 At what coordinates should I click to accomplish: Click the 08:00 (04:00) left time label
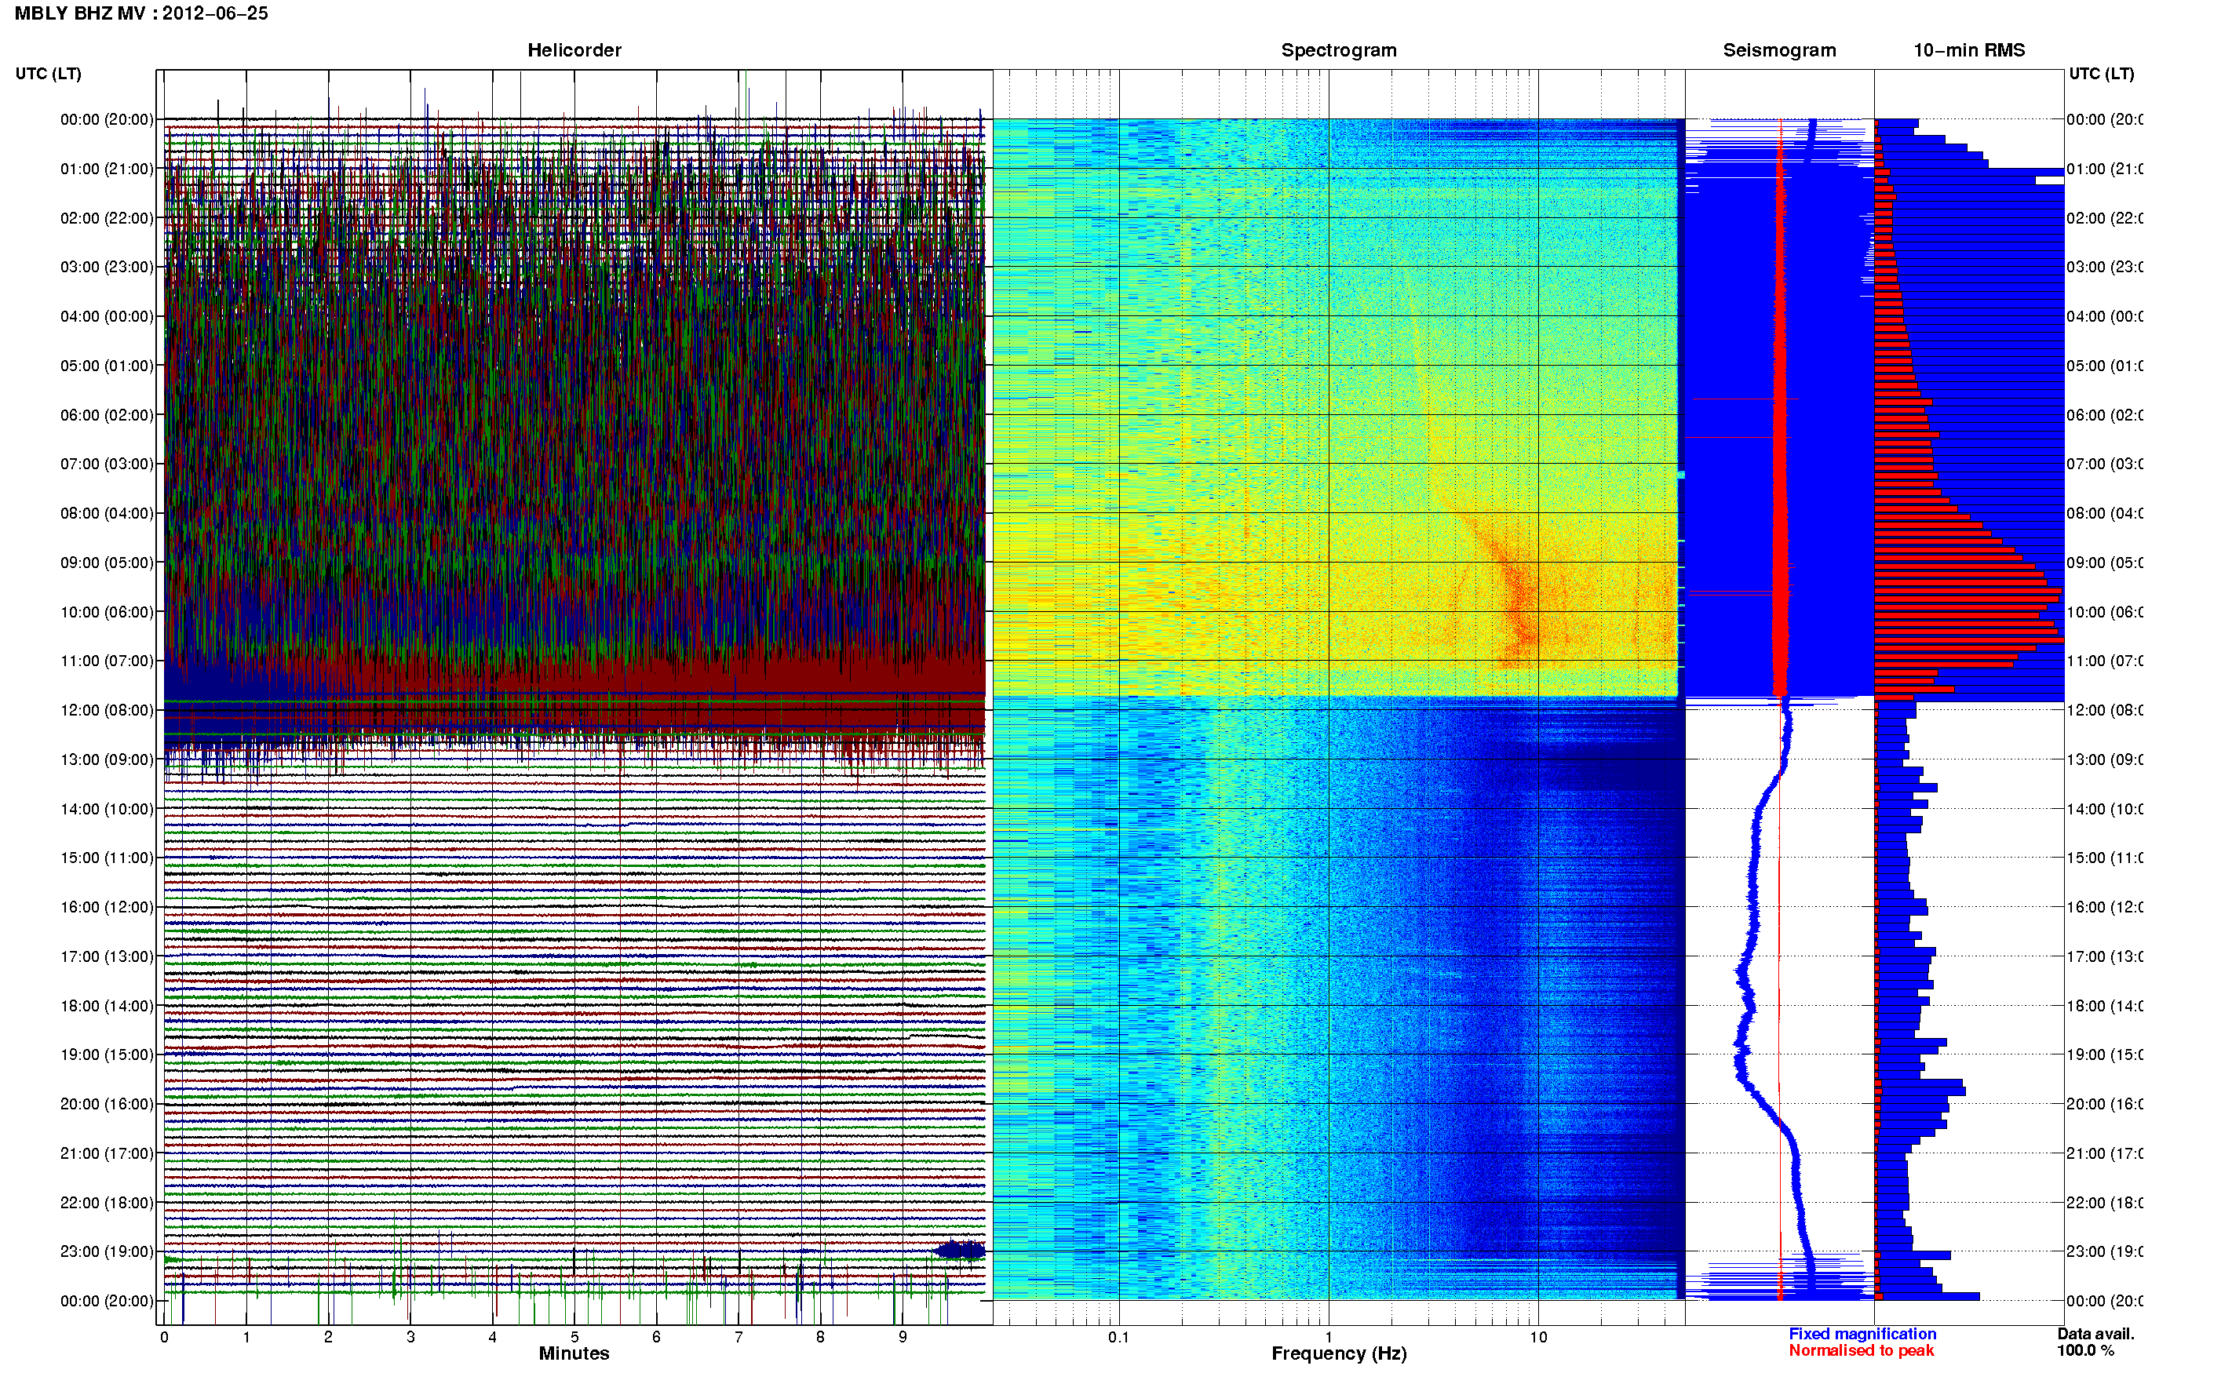point(107,514)
